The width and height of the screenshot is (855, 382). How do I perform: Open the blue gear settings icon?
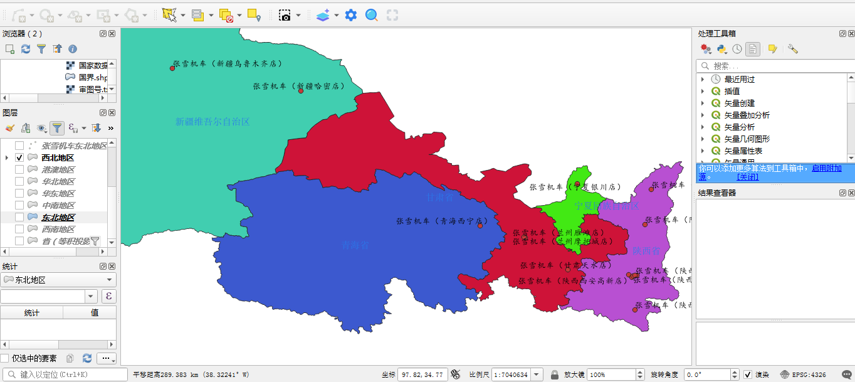[351, 14]
